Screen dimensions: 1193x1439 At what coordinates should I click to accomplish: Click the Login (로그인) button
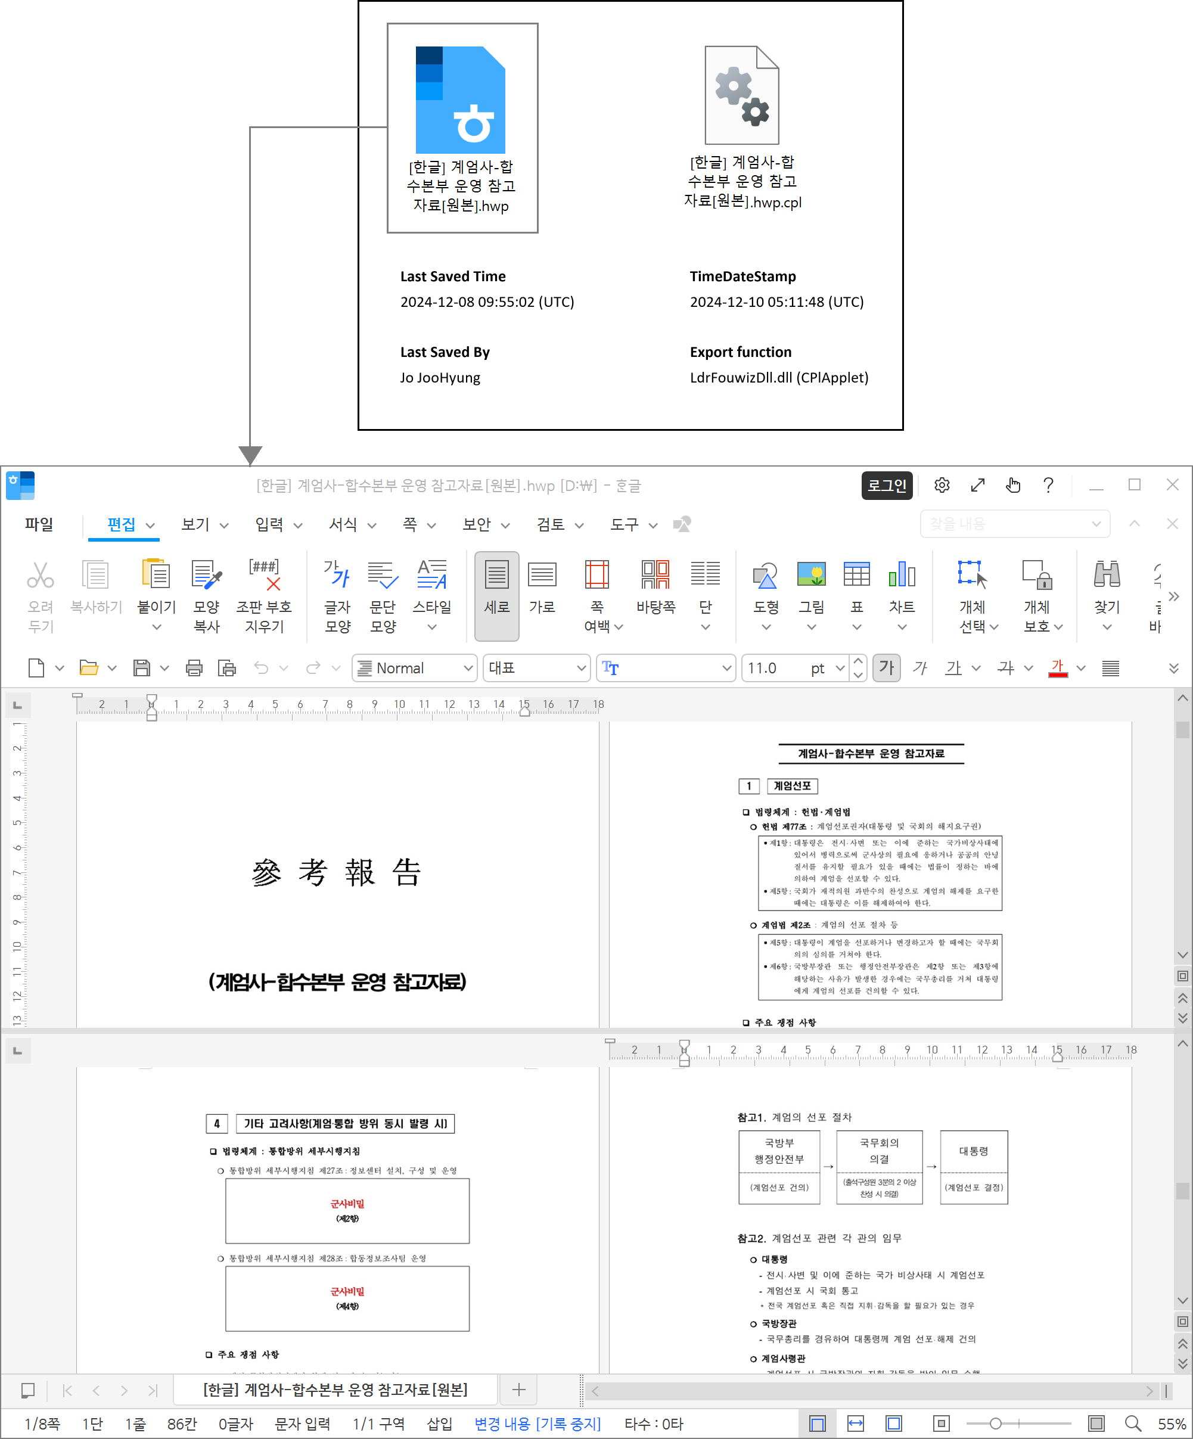click(887, 485)
